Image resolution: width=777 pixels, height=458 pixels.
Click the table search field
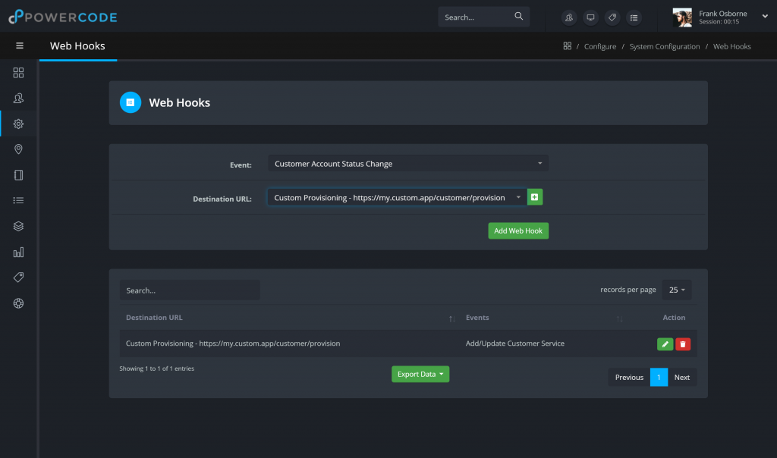pos(189,290)
